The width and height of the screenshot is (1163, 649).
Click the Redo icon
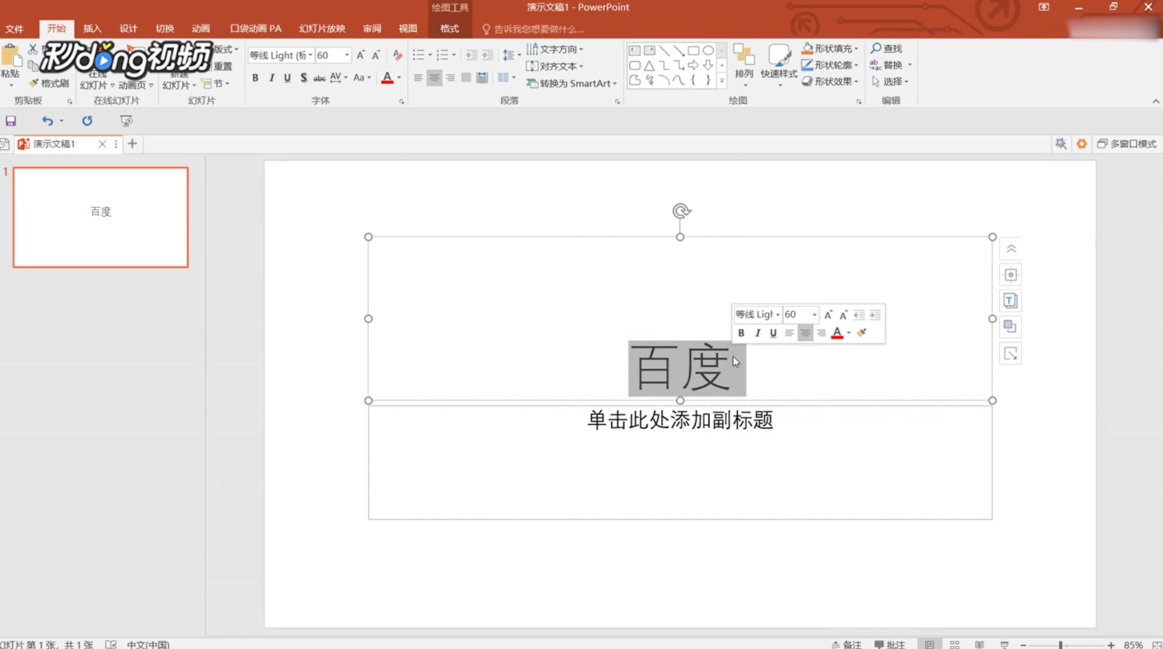87,121
